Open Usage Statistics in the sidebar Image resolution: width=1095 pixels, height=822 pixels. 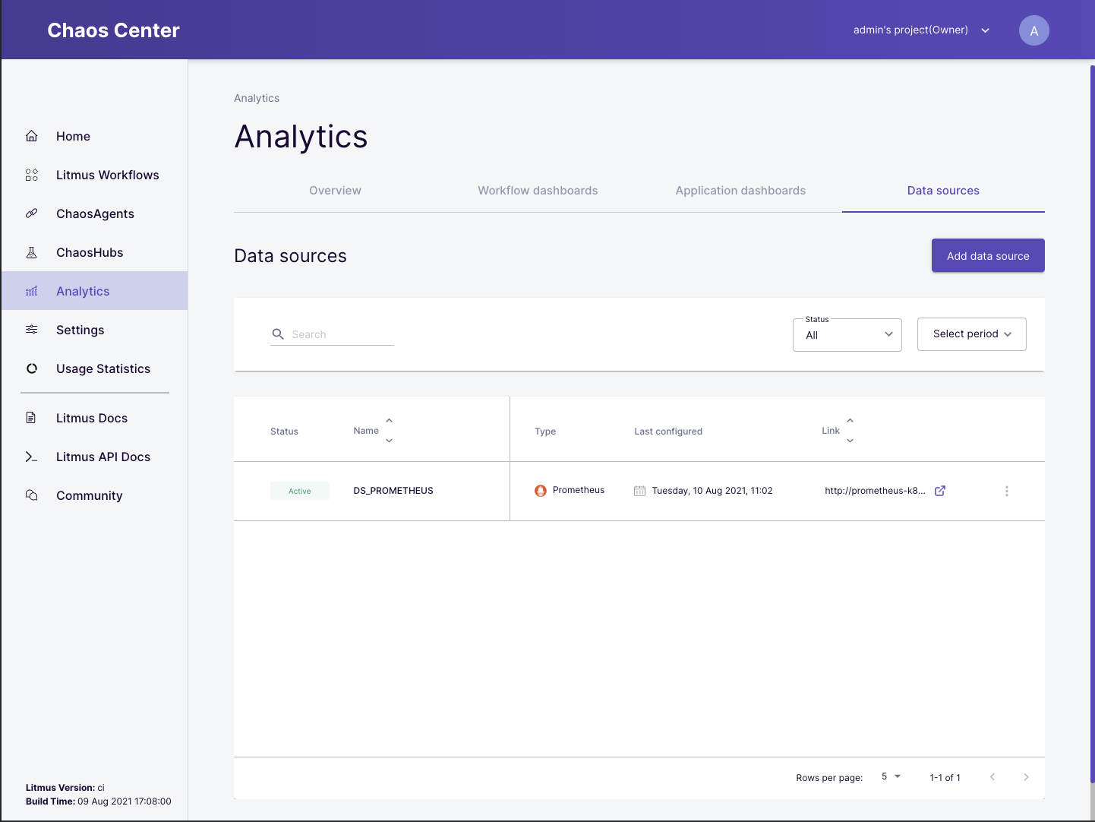click(x=103, y=368)
